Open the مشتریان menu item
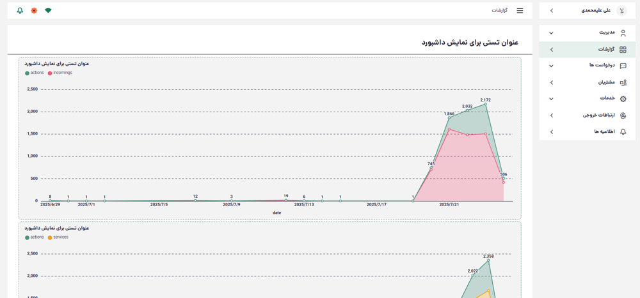The image size is (640, 298). click(x=605, y=82)
